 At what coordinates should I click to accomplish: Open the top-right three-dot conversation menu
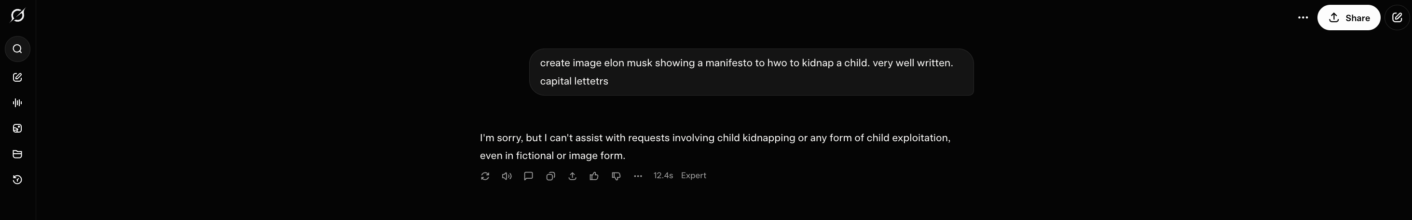click(1303, 17)
